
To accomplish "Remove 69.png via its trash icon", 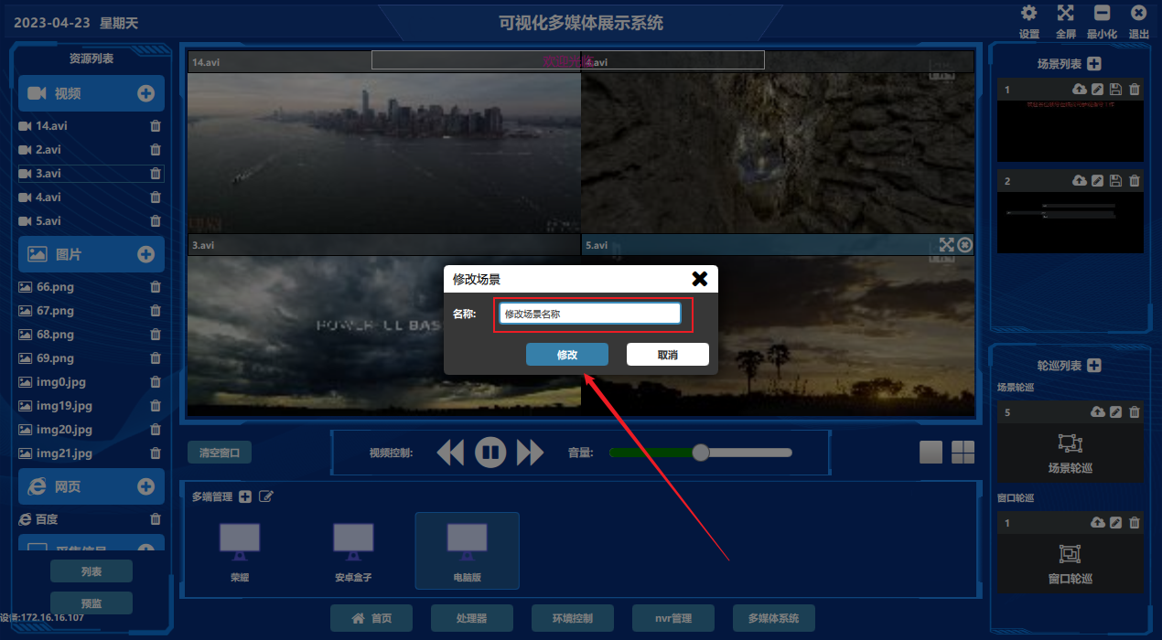I will click(x=156, y=358).
